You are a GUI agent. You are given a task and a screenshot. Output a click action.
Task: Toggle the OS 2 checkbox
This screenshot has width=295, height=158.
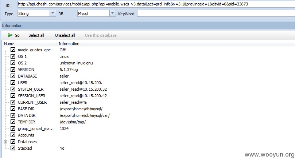(x=13, y=63)
